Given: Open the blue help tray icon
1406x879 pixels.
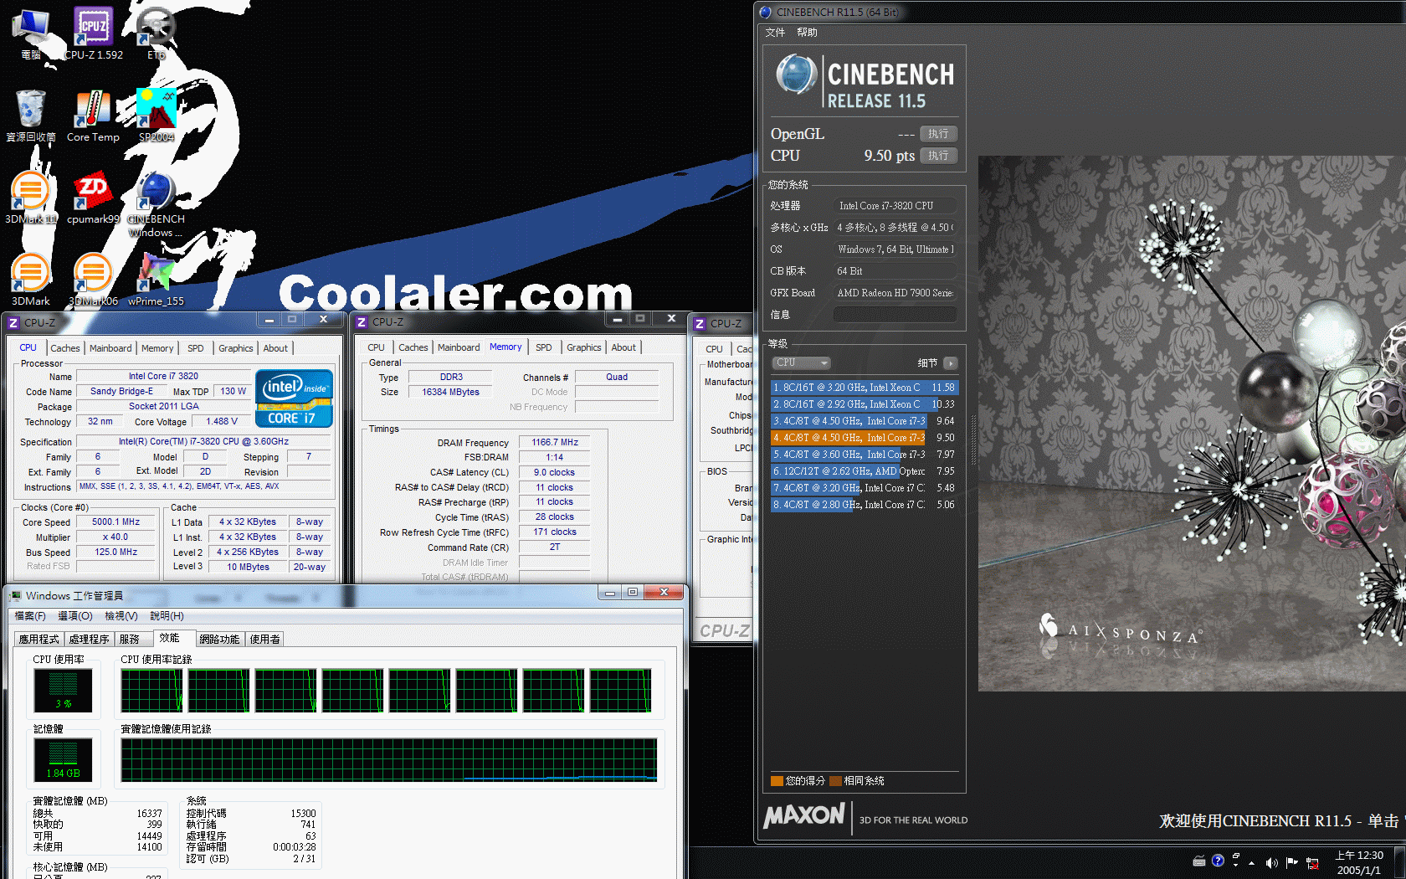Looking at the screenshot, I should coord(1218,861).
